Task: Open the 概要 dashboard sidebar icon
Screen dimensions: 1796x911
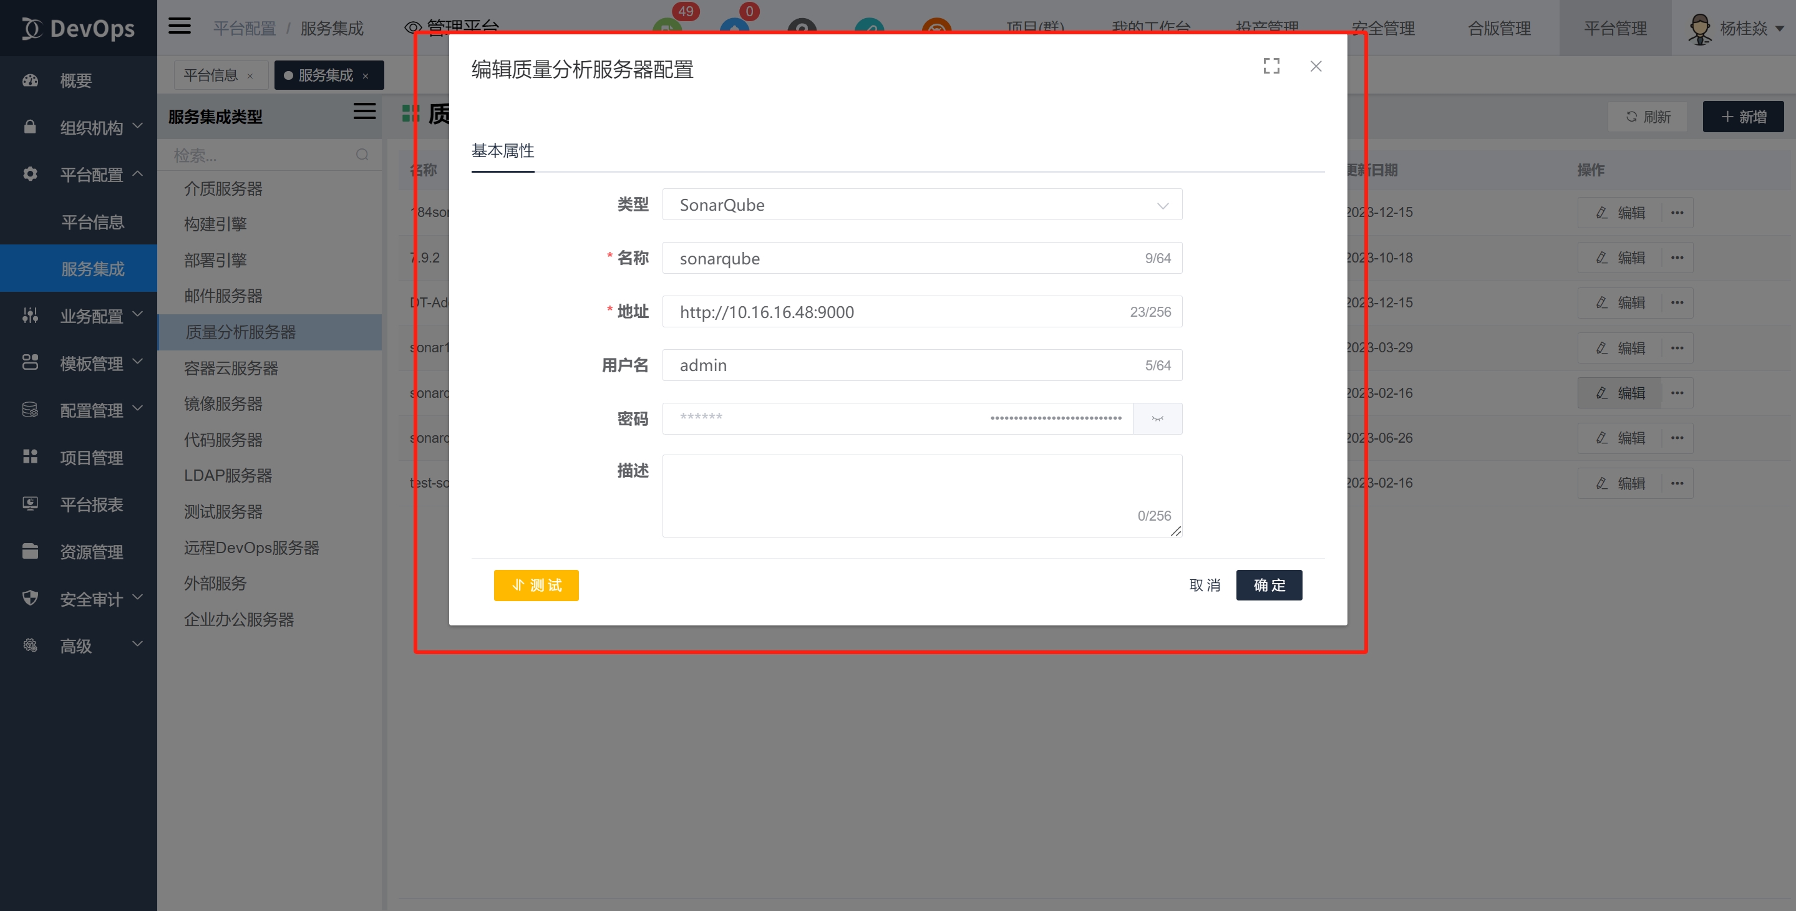Action: click(30, 80)
